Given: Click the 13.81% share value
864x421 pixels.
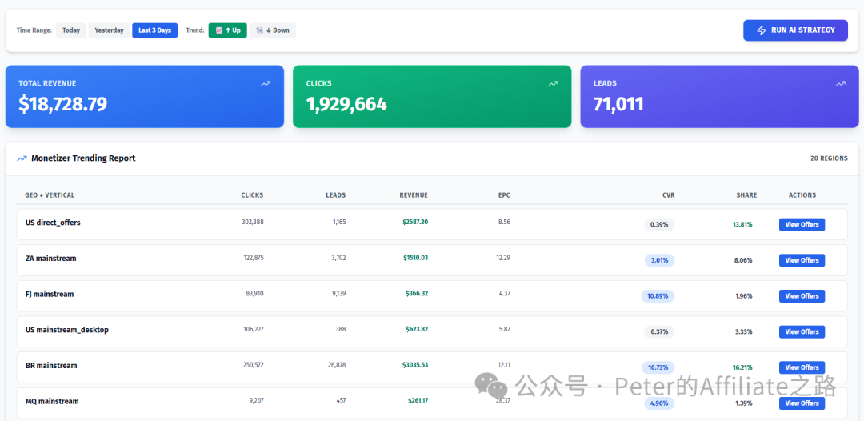Looking at the screenshot, I should pos(742,225).
